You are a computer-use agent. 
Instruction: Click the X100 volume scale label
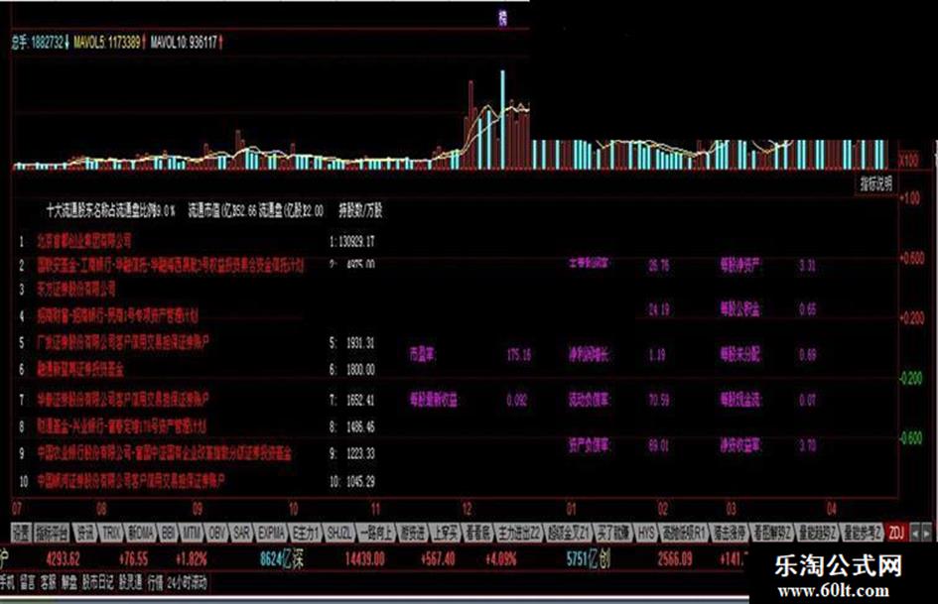[909, 161]
